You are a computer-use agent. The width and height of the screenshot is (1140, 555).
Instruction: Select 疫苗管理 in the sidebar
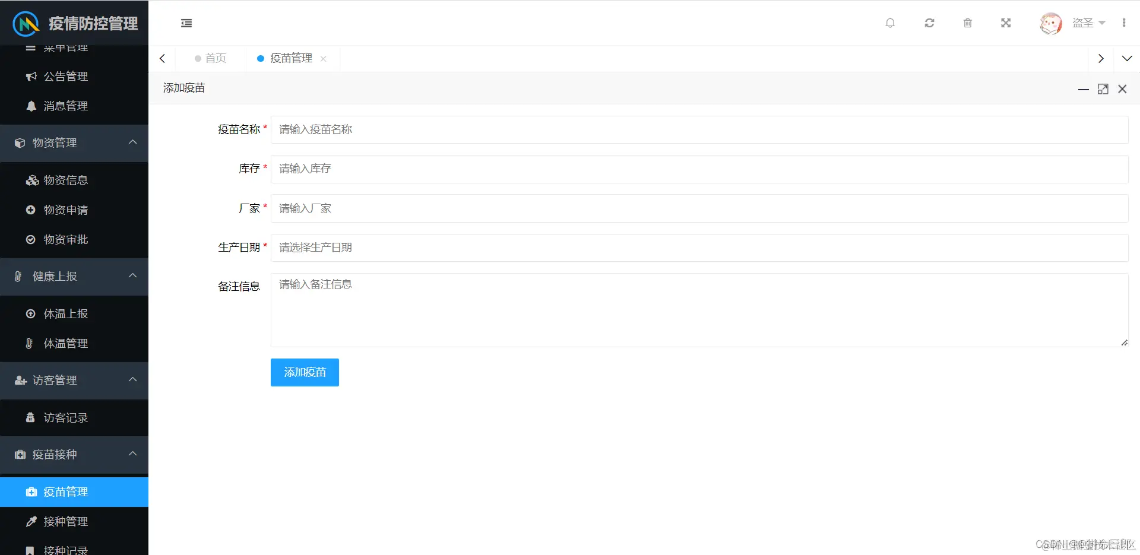(74, 491)
